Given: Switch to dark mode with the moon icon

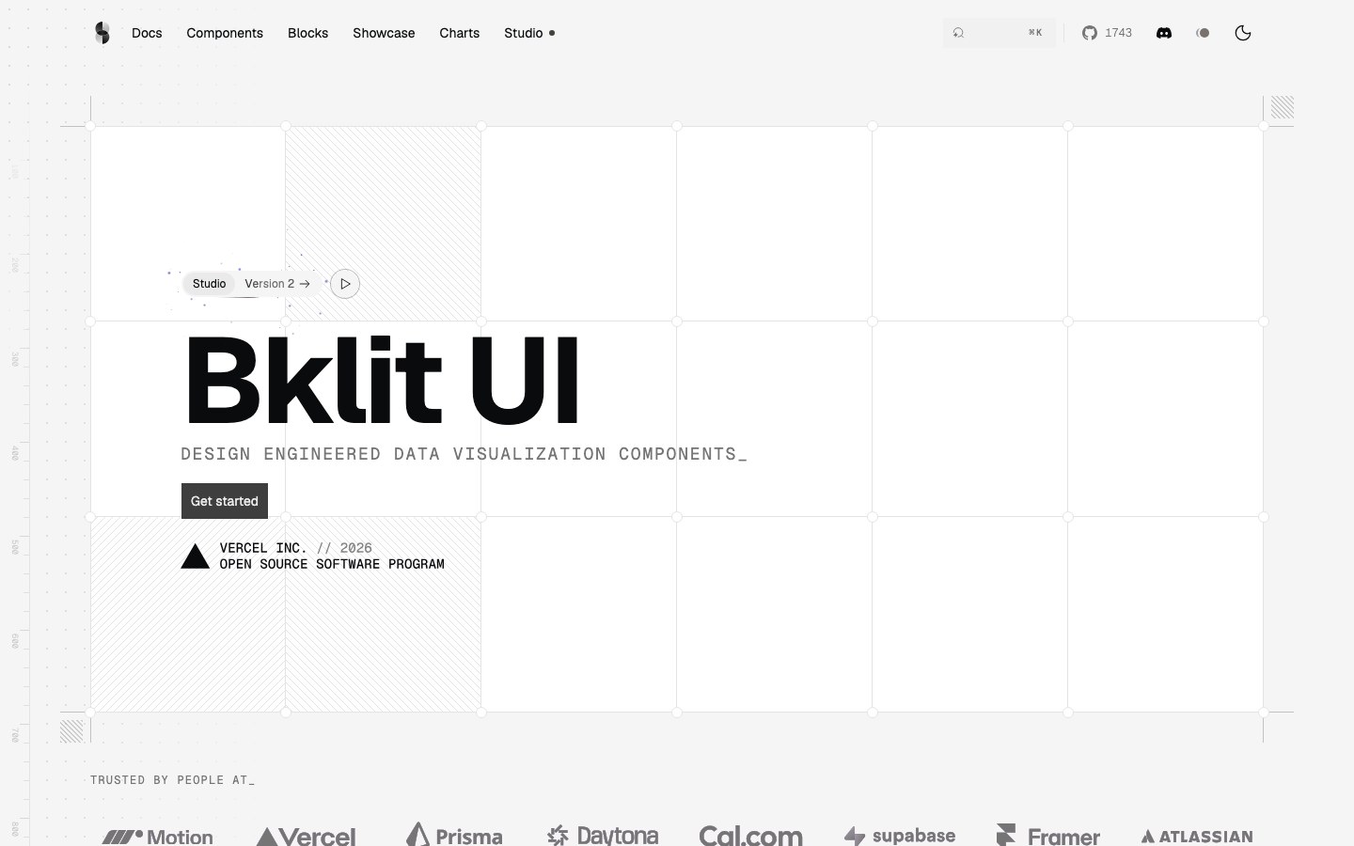Looking at the screenshot, I should click(1243, 33).
